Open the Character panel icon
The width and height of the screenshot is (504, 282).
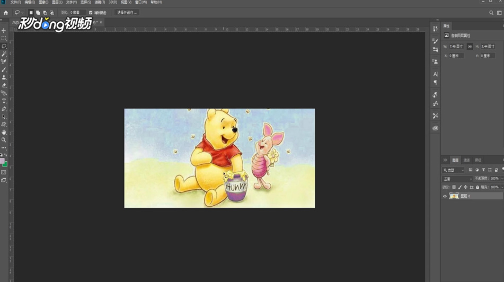(435, 74)
